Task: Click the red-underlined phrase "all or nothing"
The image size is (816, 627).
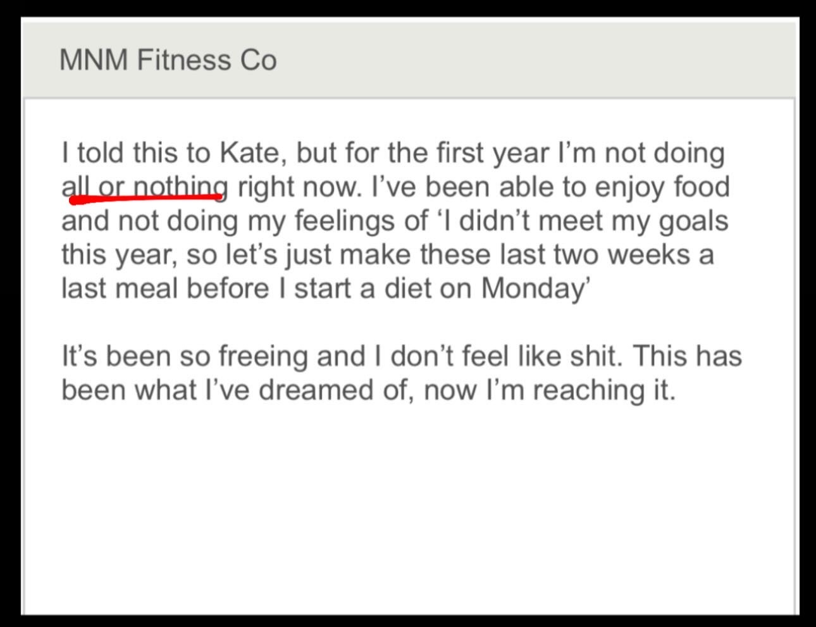Action: click(x=144, y=187)
